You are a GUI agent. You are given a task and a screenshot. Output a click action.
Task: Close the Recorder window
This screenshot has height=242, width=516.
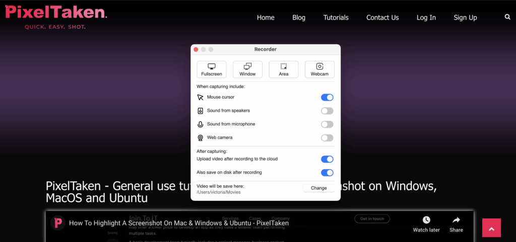196,49
